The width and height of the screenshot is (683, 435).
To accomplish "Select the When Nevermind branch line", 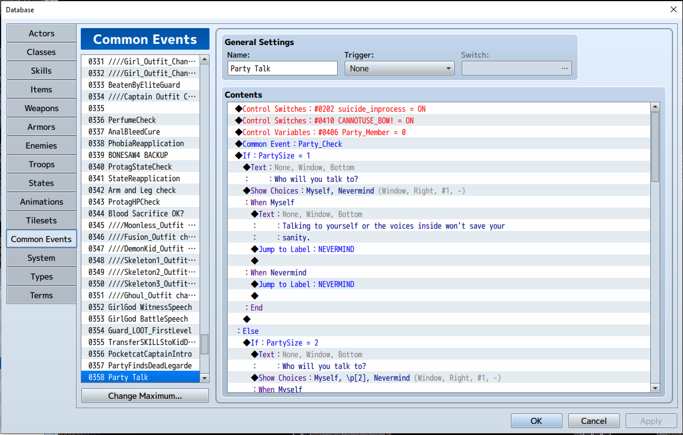I will [439, 272].
